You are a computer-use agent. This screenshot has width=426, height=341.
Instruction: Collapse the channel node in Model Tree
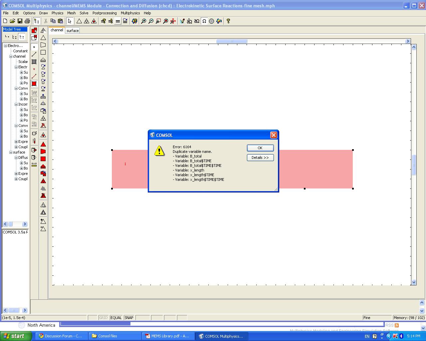[11, 56]
